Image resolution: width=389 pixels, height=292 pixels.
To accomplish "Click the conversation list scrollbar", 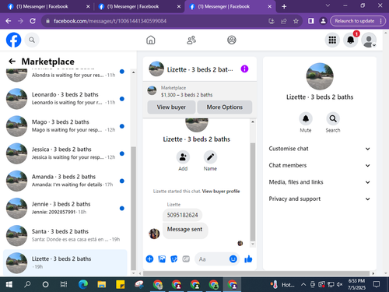I will [133, 208].
